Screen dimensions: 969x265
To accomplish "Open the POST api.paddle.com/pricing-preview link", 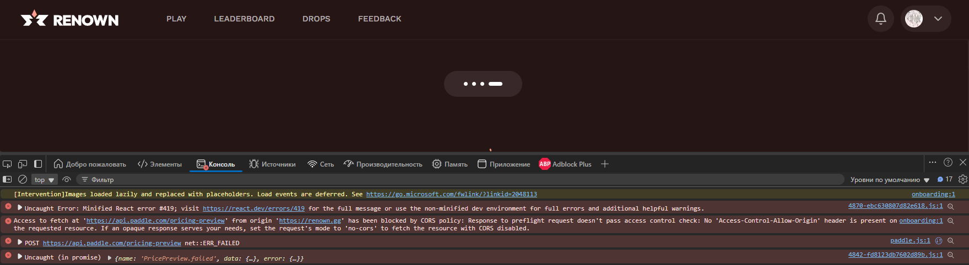I will point(112,243).
